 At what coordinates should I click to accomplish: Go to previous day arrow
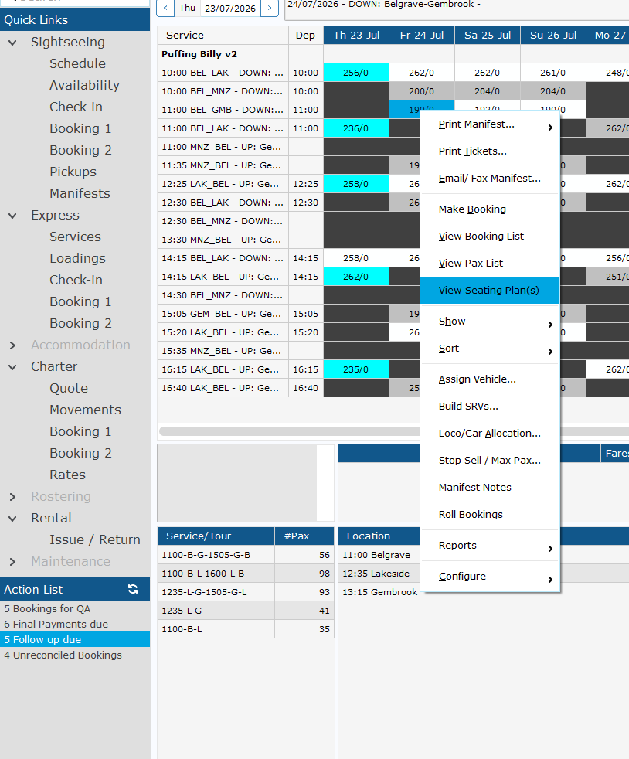165,8
